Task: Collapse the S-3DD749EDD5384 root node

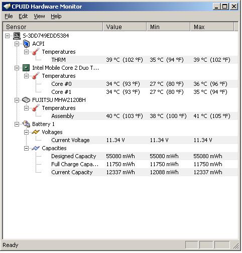Action: tap(7, 36)
